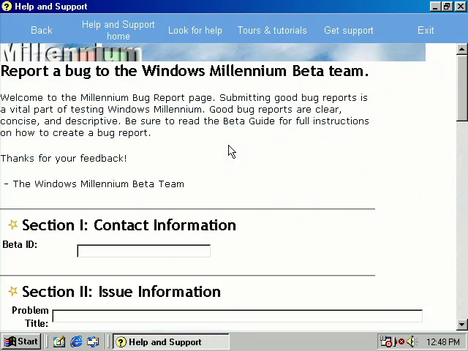This screenshot has width=468, height=351.
Task: Click the Problem Title input field
Action: 237,316
